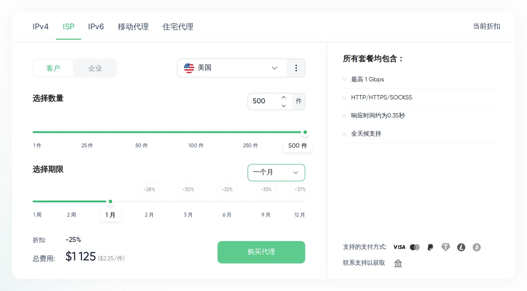
Task: Click the quantity input field showing 500
Action: click(x=264, y=101)
